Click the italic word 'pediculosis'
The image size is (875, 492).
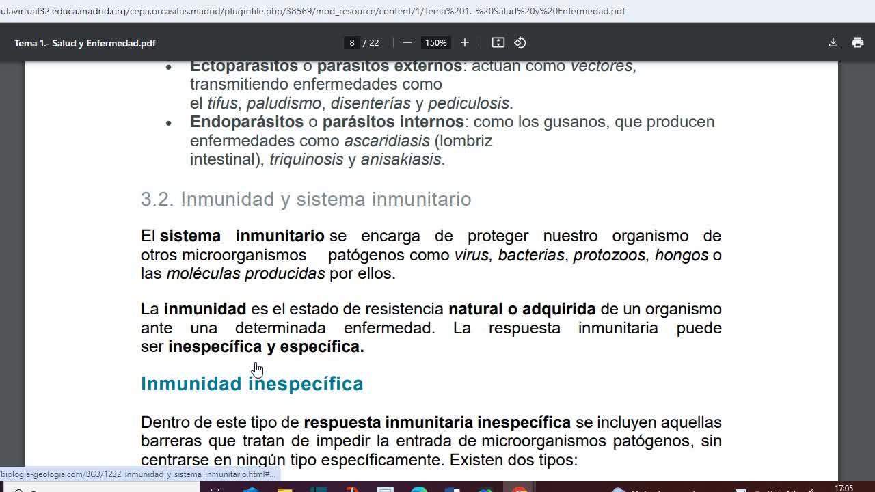click(x=468, y=103)
